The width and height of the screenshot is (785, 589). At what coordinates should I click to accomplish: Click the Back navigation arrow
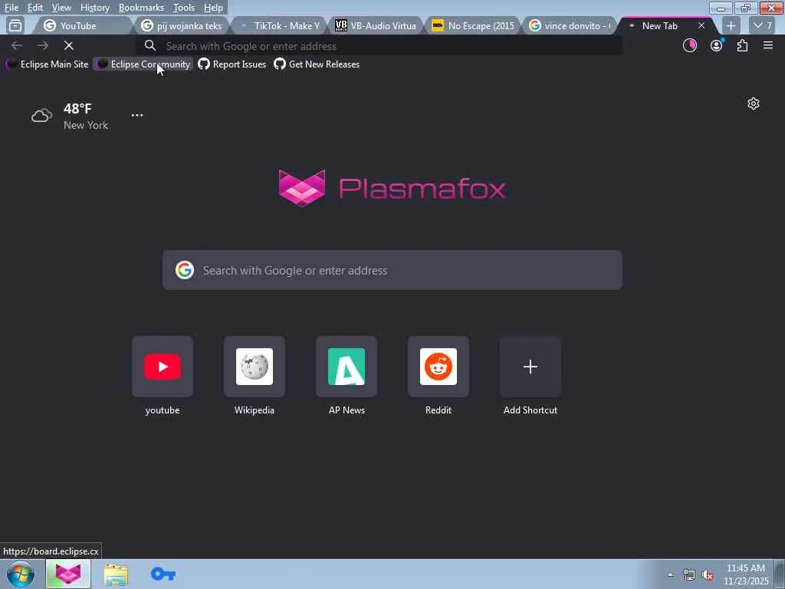point(17,45)
